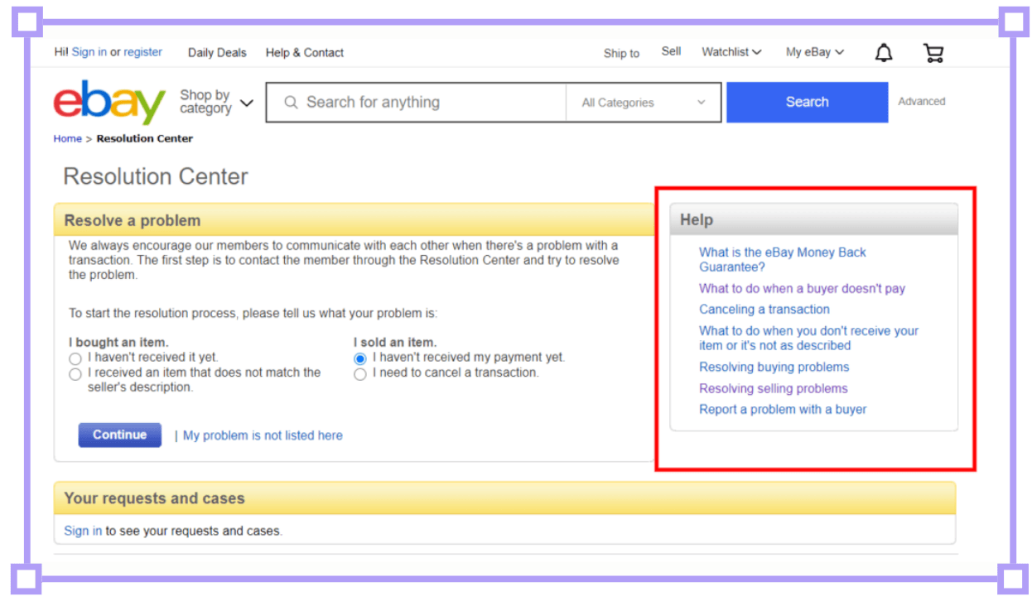Image resolution: width=1032 pixels, height=601 pixels.
Task: Expand Shop by category menu
Action: tap(216, 102)
